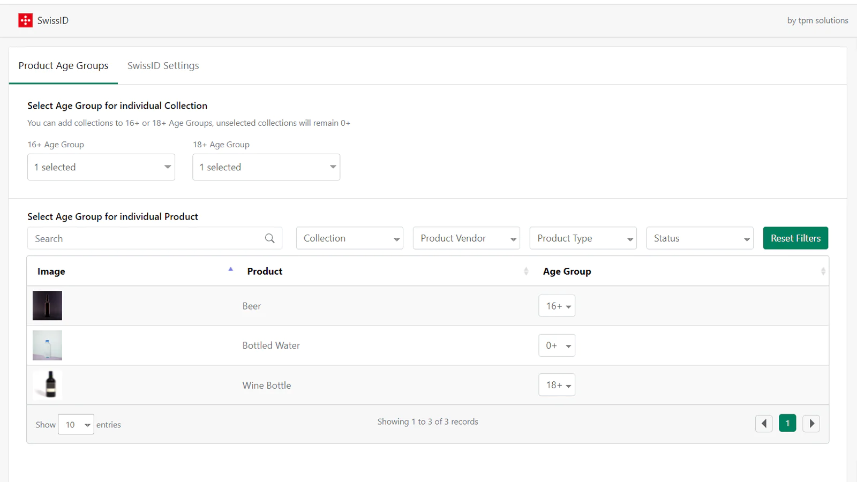Expand the 18+ Age Group collection dropdown
The image size is (857, 482).
click(266, 167)
